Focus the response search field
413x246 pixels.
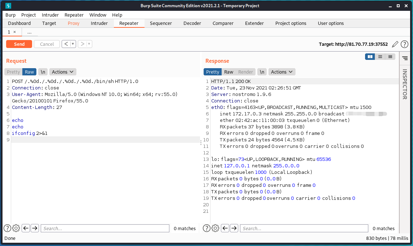(304, 228)
